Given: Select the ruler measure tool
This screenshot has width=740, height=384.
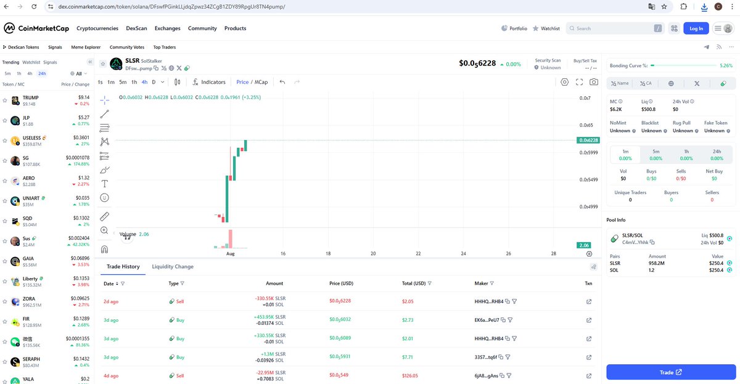Looking at the screenshot, I should 104,216.
